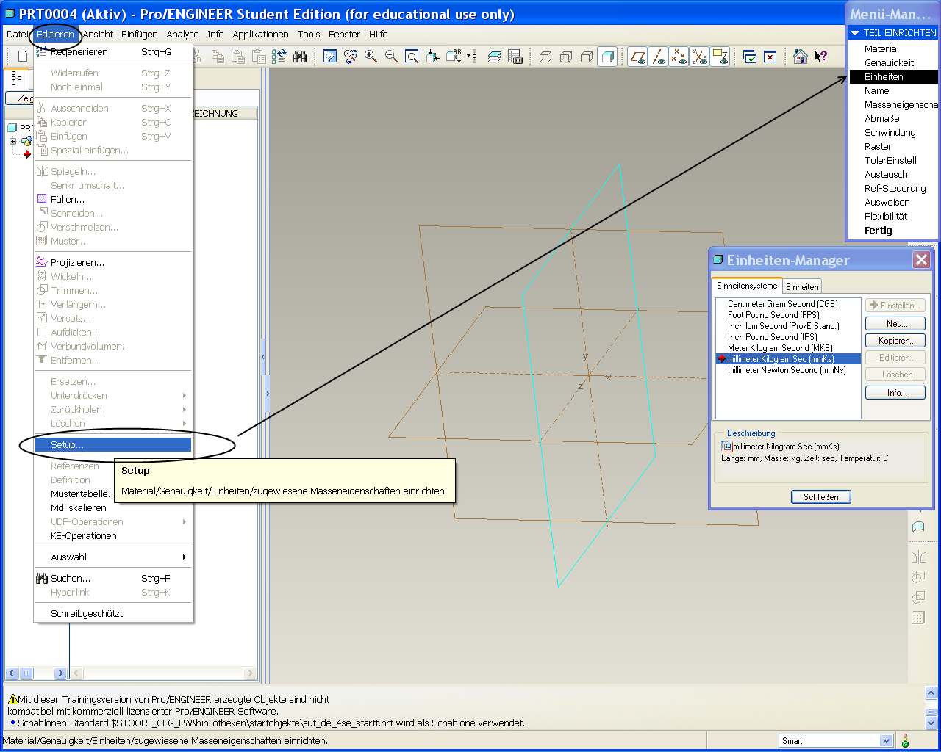Viewport: 941px width, 752px height.
Task: Select Schreibgeschützt menu entry
Action: (114, 613)
